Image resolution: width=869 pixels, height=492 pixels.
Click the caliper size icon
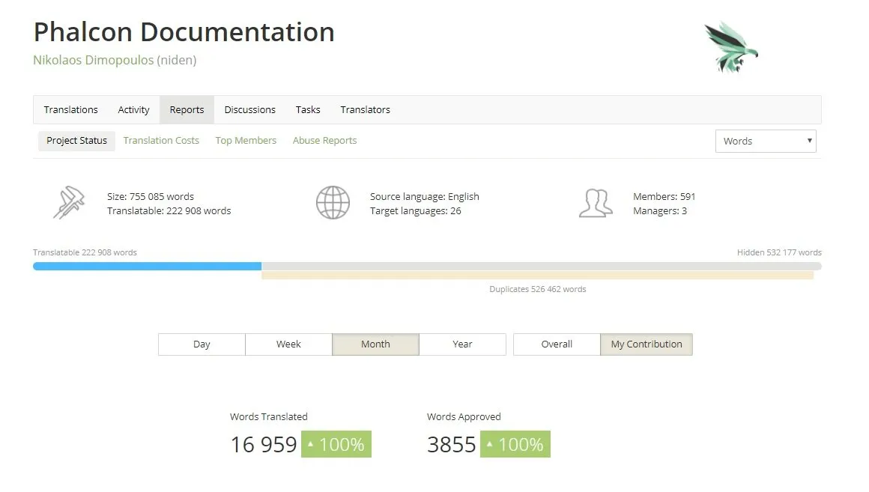(69, 203)
